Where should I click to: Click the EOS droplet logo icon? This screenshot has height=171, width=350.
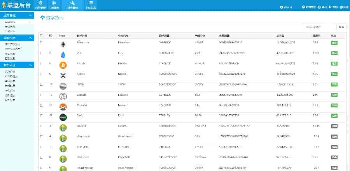(63, 54)
